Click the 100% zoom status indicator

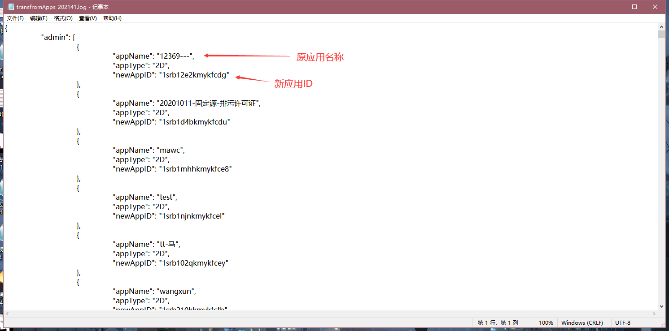click(546, 323)
